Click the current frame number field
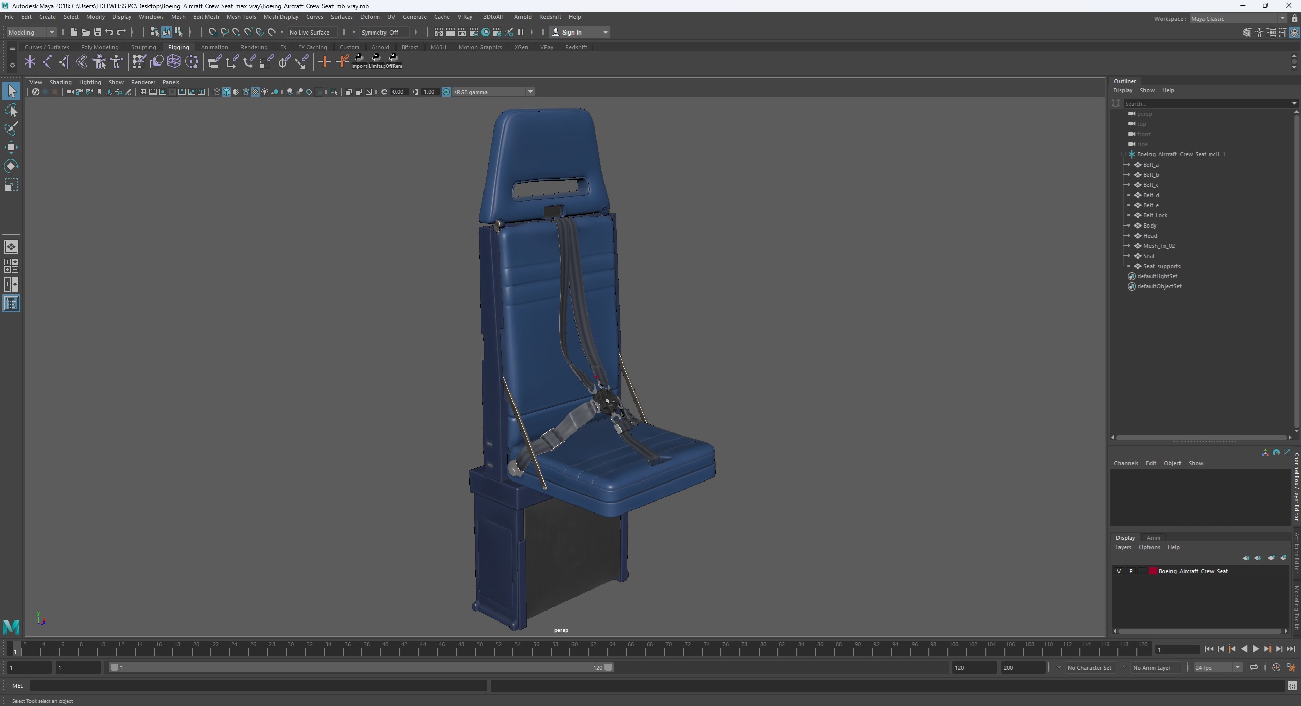Screen dimensions: 1301x706 [1177, 649]
